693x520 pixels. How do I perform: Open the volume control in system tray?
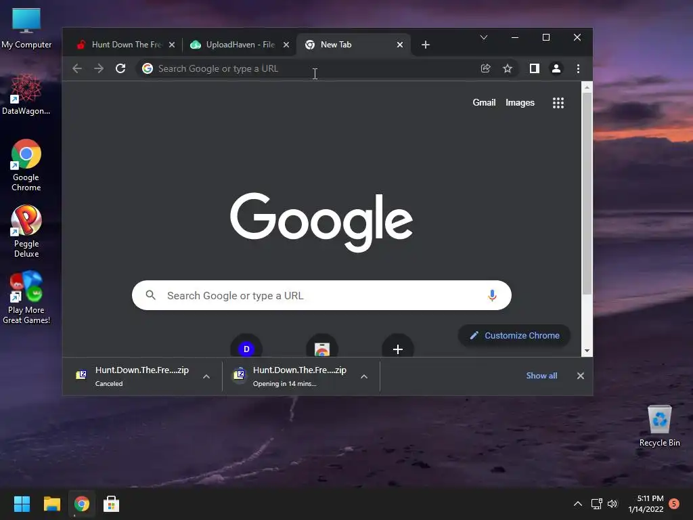point(612,504)
